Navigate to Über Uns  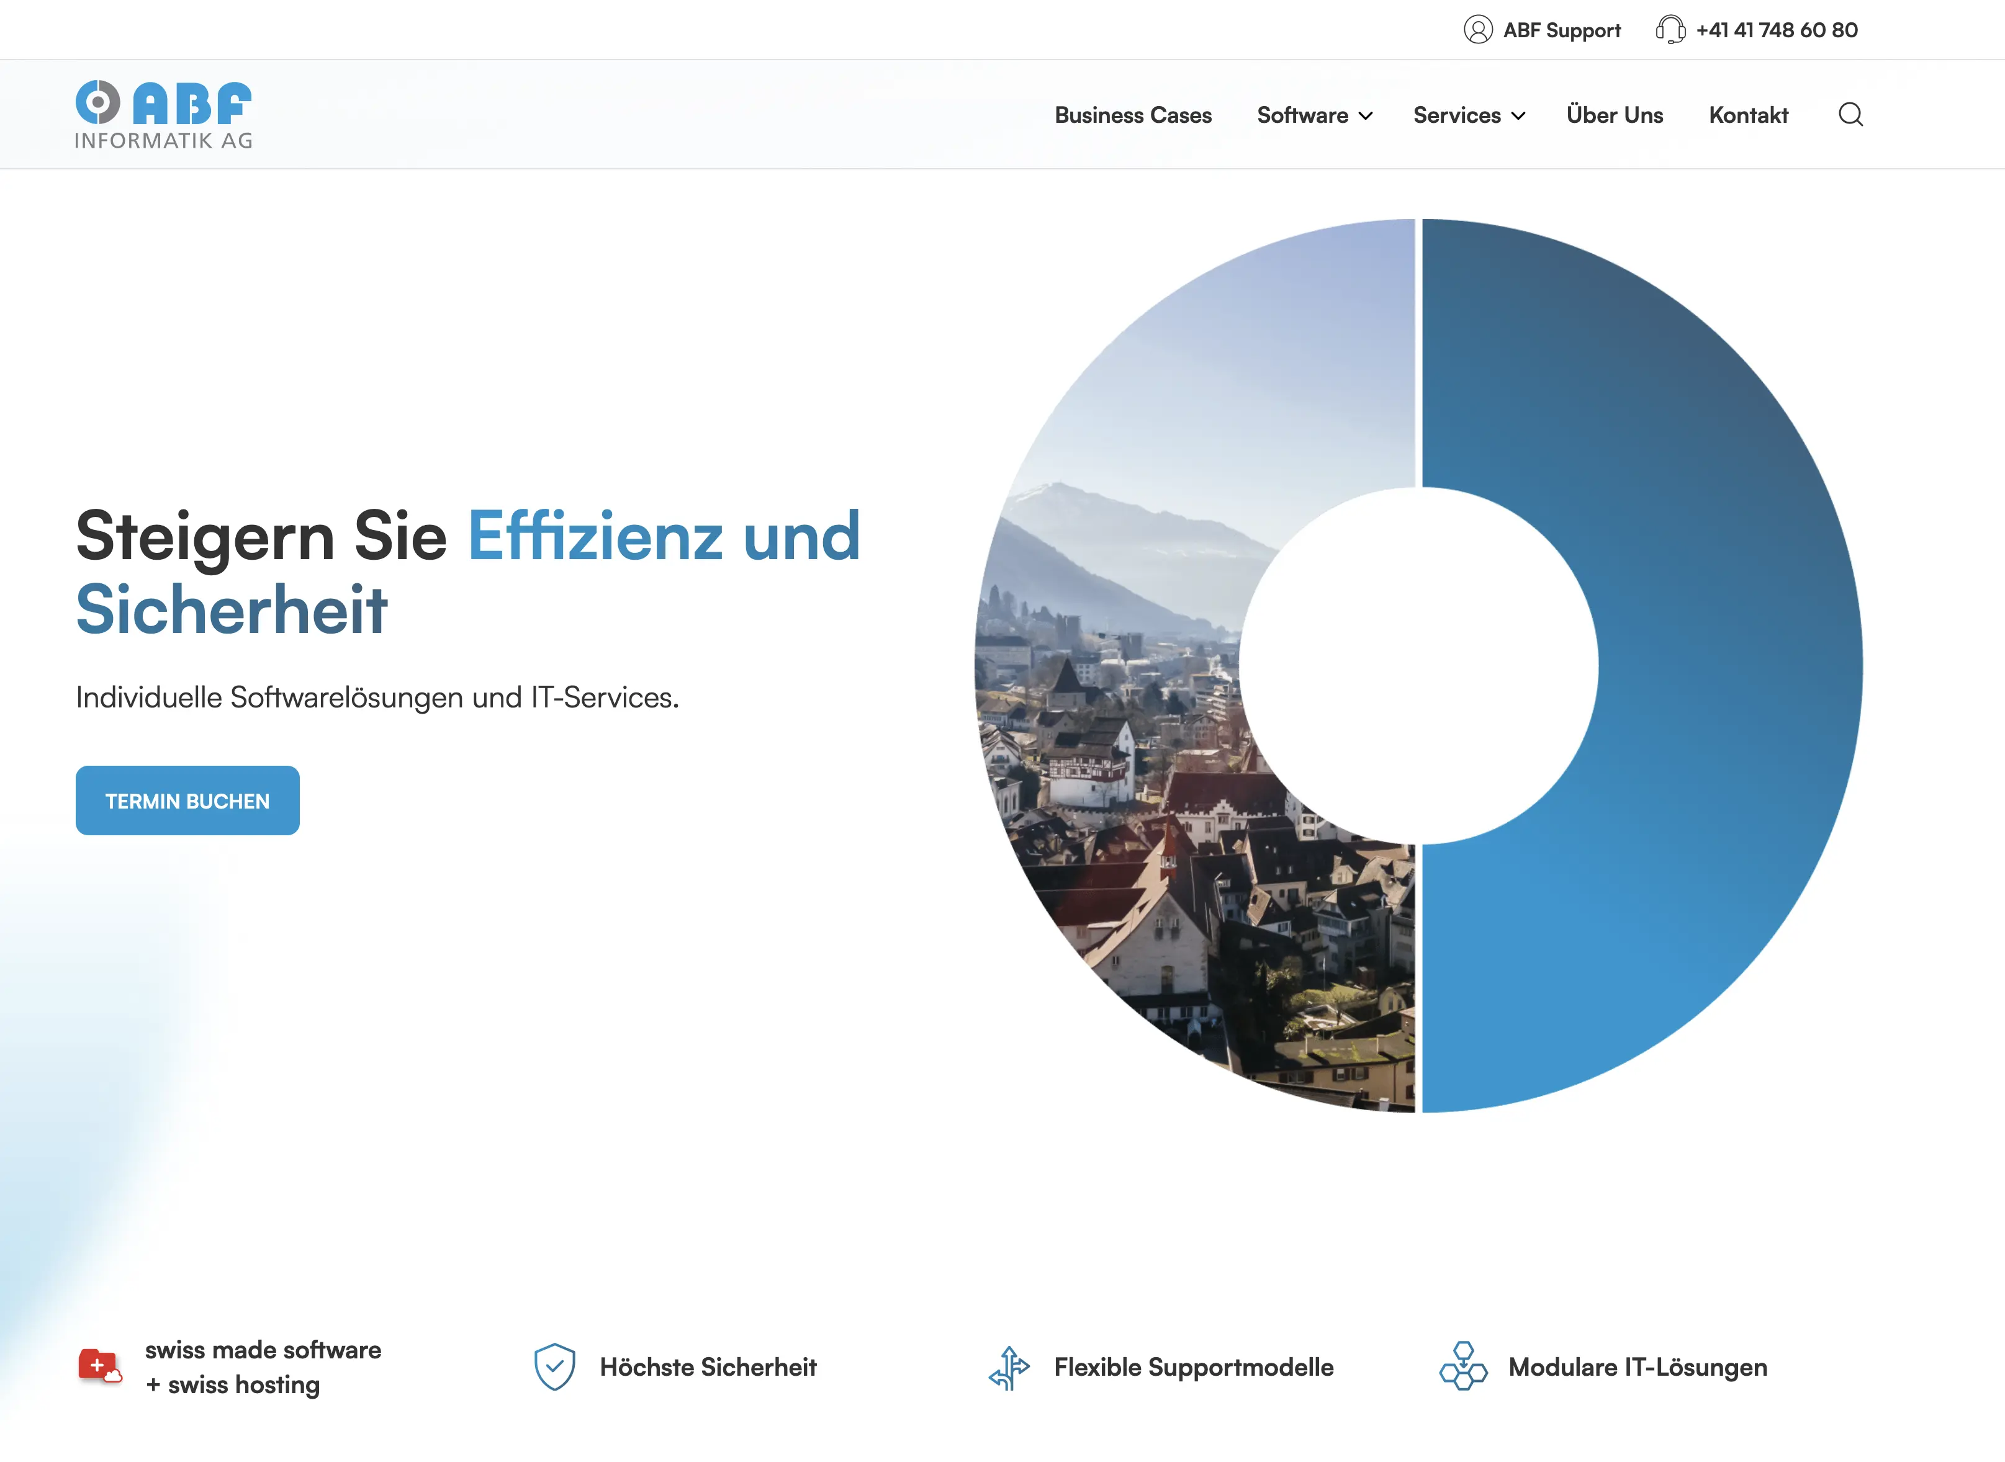pos(1615,115)
